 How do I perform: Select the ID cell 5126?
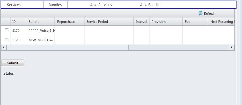pyautogui.click(x=18, y=40)
